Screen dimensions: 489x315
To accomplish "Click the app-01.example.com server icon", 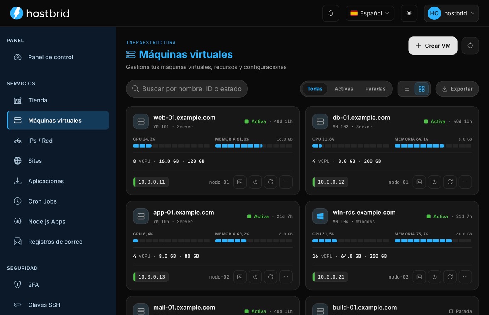I will click(x=141, y=216).
